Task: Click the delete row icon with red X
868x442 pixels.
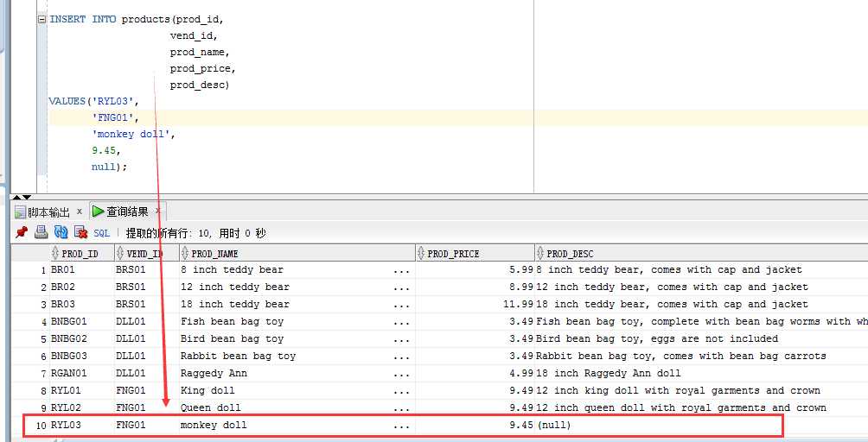Action: click(x=80, y=232)
